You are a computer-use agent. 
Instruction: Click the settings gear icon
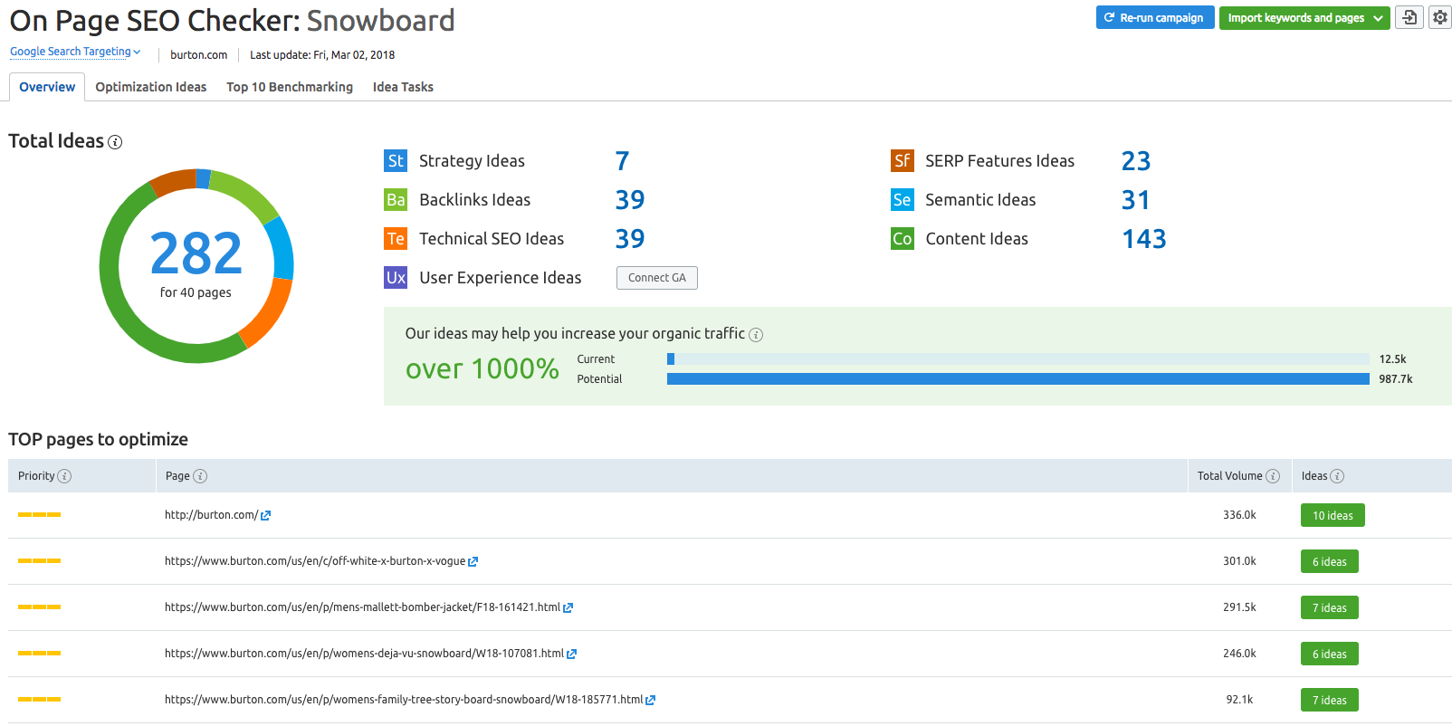(1439, 17)
